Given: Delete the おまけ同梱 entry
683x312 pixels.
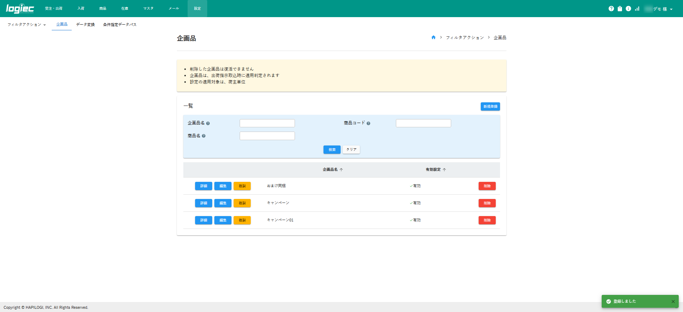Looking at the screenshot, I should click(487, 186).
